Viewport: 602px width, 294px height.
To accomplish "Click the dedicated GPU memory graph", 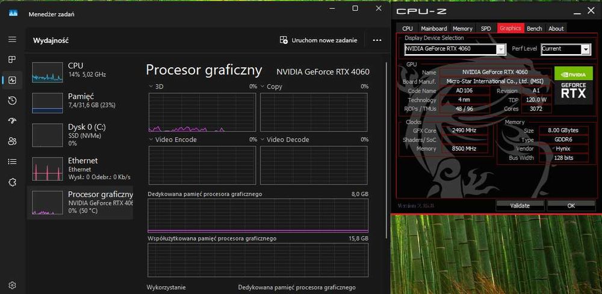I will [258, 215].
